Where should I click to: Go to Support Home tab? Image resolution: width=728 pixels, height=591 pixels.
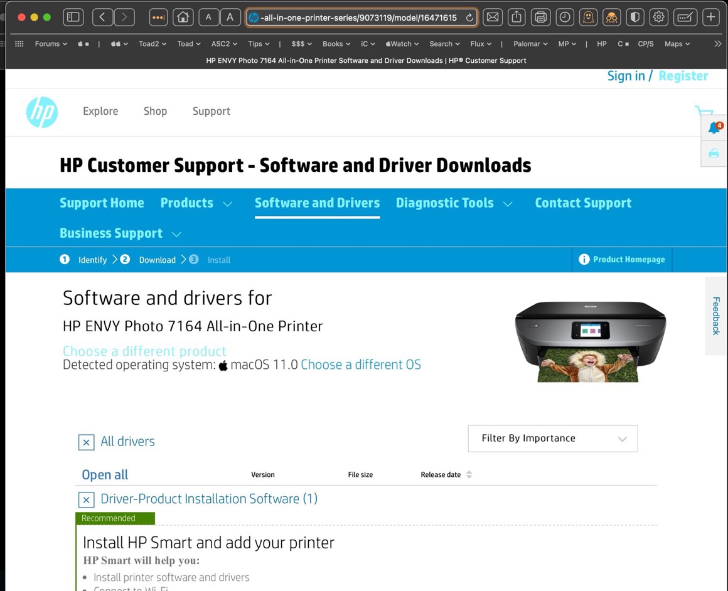[102, 203]
